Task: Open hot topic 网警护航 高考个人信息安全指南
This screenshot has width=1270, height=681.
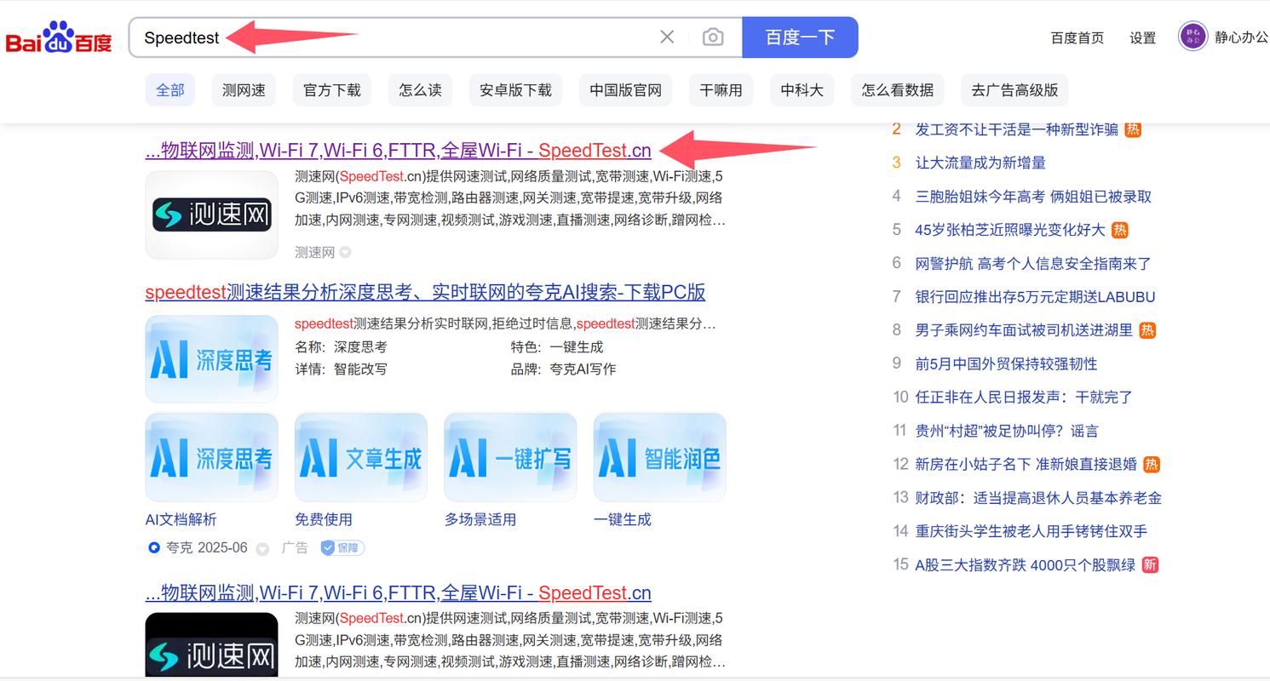Action: point(1033,264)
